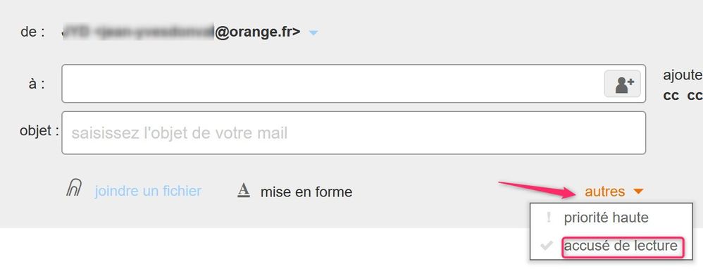Click the de : sender label
The width and height of the screenshot is (703, 276).
click(32, 32)
